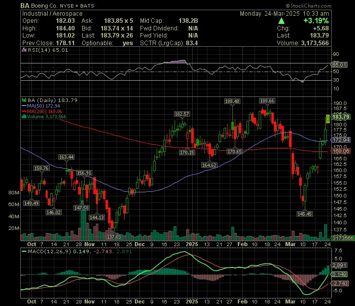
Task: Click the Last value 183.79 x 26
Action: pos(117,36)
